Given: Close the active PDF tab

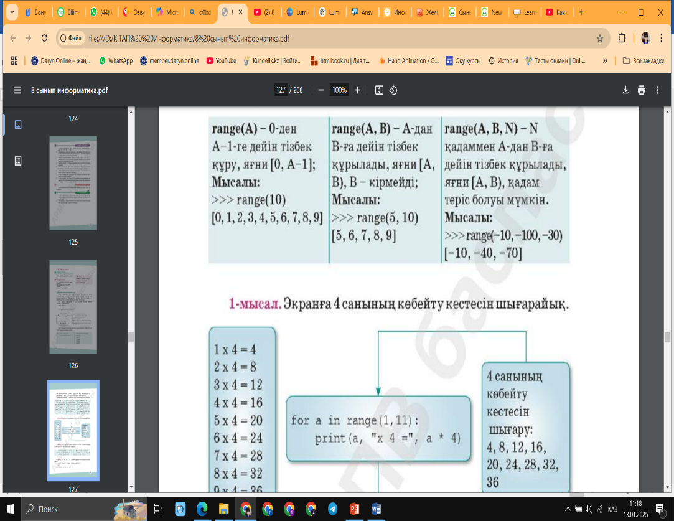Looking at the screenshot, I should coord(240,12).
